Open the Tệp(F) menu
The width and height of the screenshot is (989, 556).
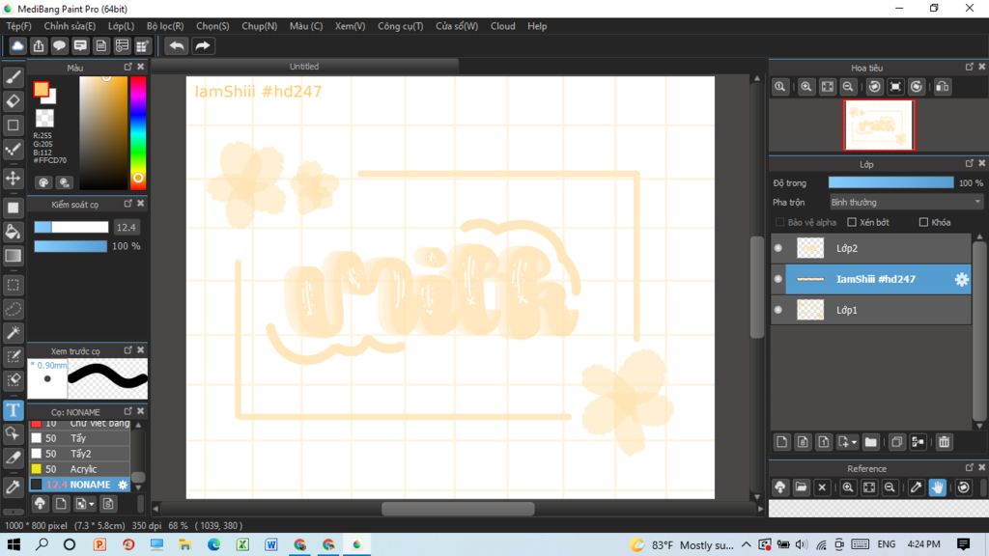pyautogui.click(x=19, y=26)
